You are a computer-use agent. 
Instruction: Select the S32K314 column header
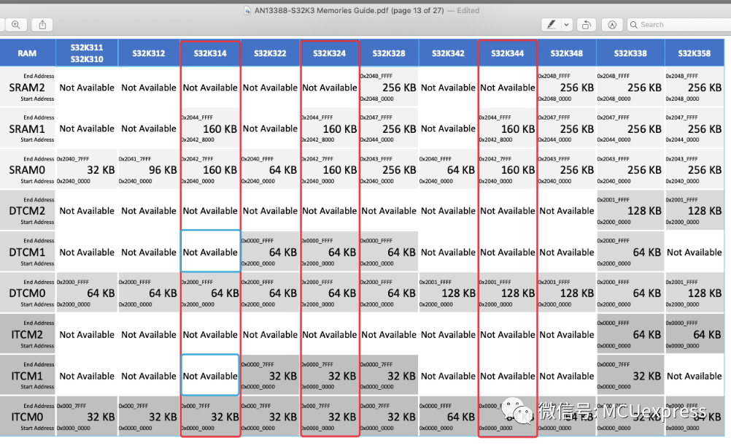pos(210,53)
